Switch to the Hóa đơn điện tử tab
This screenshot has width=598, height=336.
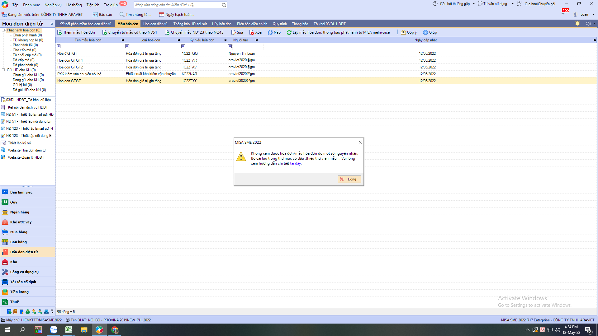[155, 24]
